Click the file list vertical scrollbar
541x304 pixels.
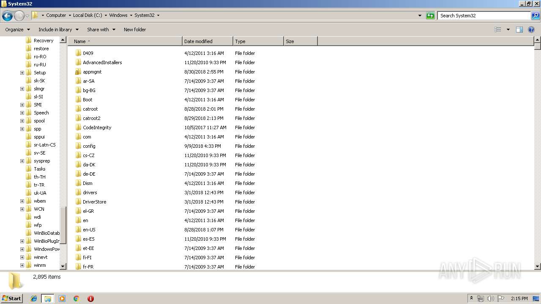(x=538, y=153)
